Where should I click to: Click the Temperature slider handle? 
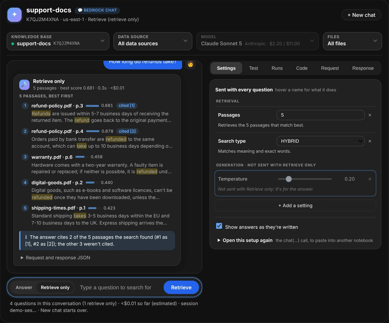pyautogui.click(x=289, y=179)
